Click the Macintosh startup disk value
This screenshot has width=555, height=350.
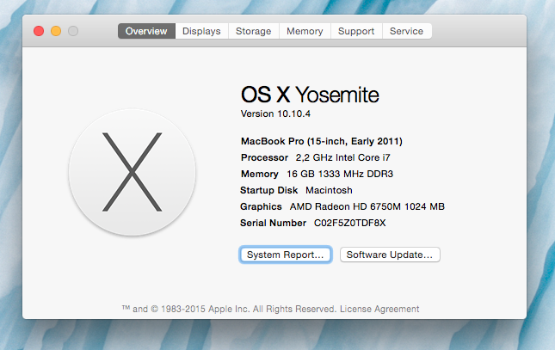point(329,190)
